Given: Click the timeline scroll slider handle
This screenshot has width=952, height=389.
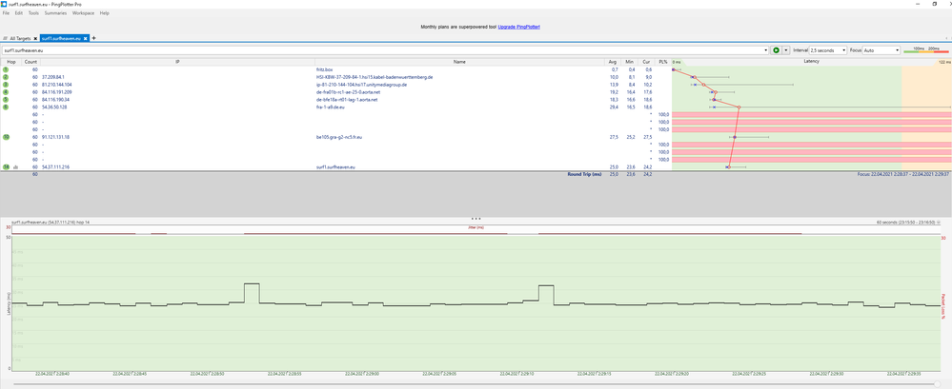Looking at the screenshot, I should (939, 383).
